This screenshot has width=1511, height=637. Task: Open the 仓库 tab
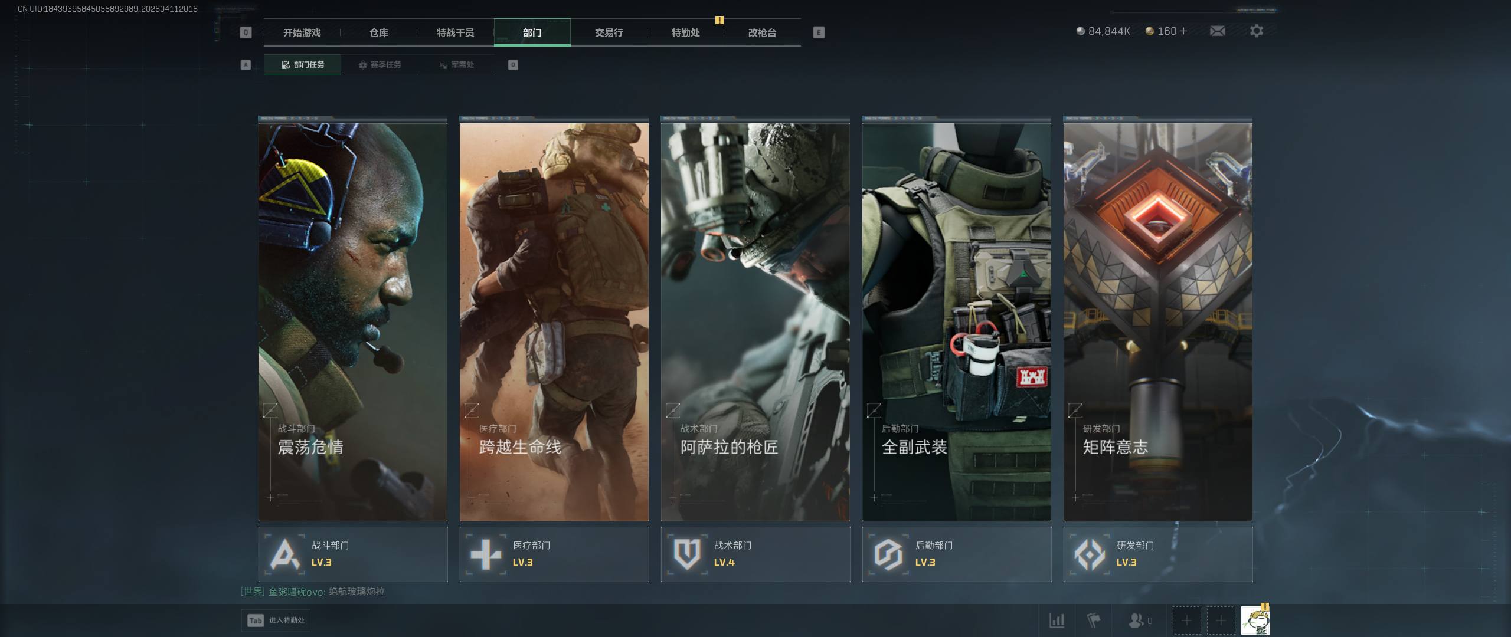(379, 33)
